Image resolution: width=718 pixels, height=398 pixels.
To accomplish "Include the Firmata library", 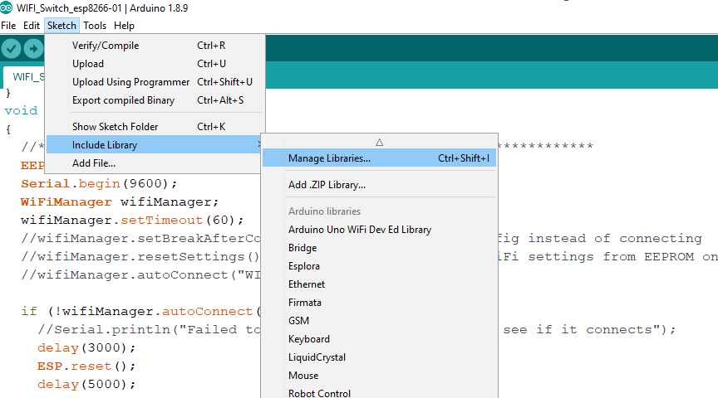I will pyautogui.click(x=305, y=303).
